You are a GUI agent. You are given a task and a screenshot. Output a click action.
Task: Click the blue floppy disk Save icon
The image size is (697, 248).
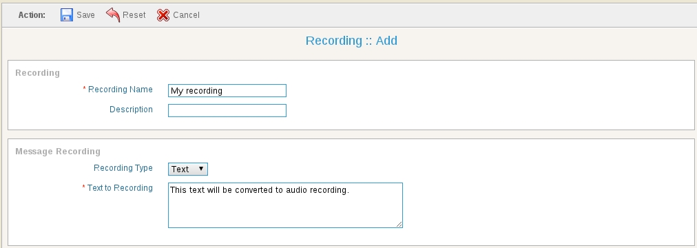[67, 14]
